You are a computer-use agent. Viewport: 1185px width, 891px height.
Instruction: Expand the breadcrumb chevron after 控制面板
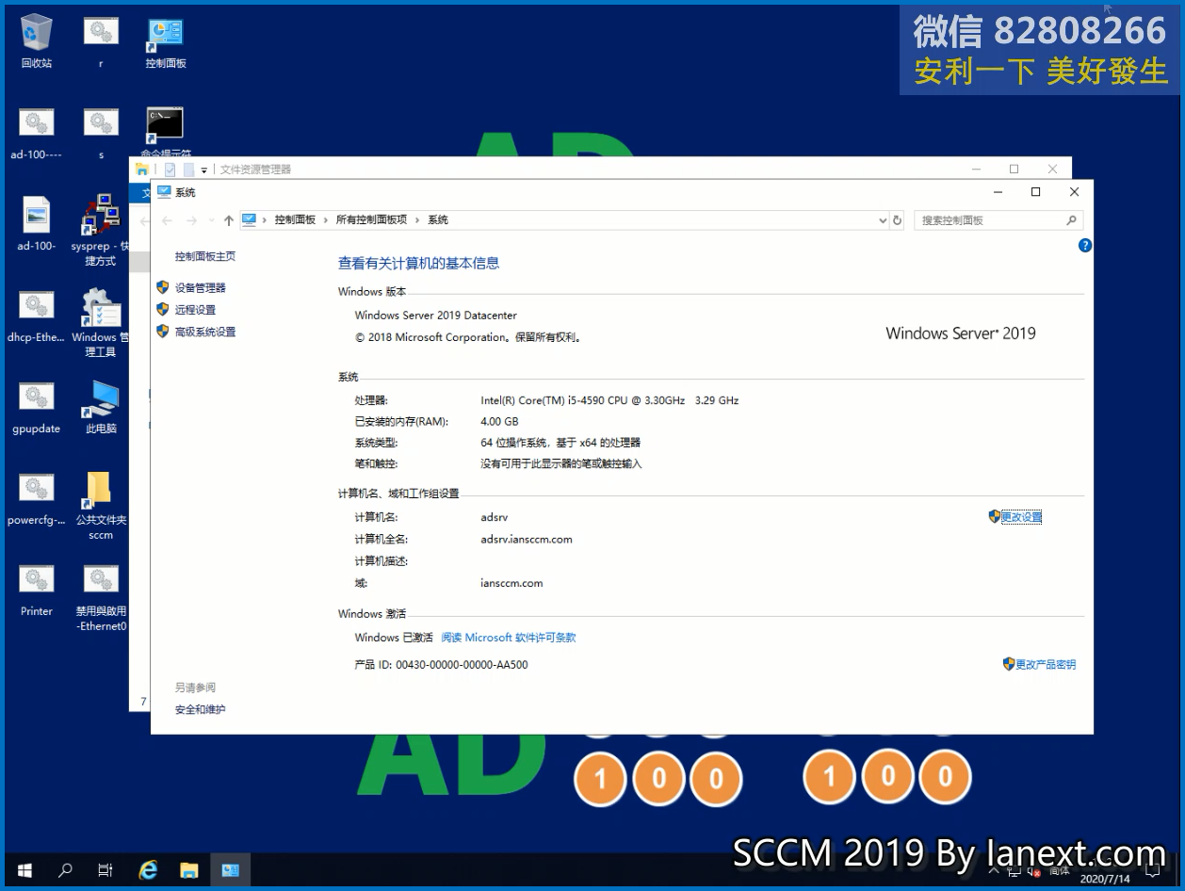tap(326, 220)
